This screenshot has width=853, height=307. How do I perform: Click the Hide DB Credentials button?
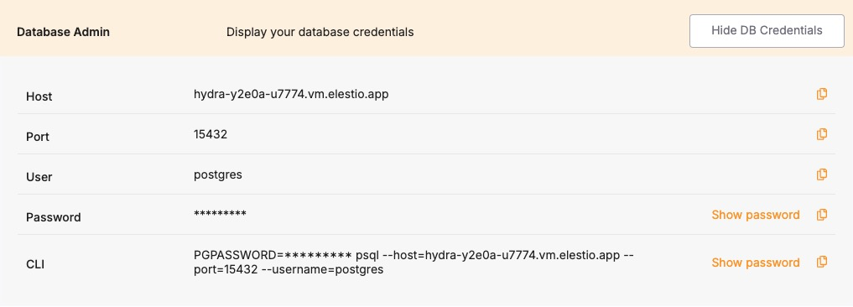tap(767, 31)
